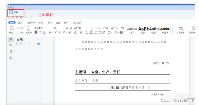Viewport: 199px width, 105px height.
Task: Apply the 标题 3 heading style
Action: [x=165, y=30]
